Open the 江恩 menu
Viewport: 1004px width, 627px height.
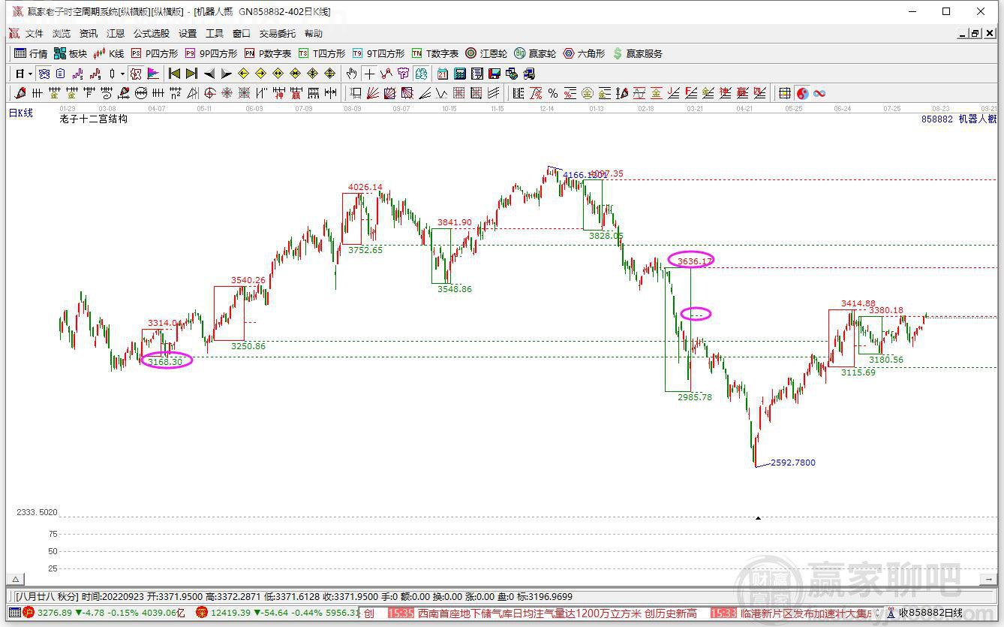116,34
